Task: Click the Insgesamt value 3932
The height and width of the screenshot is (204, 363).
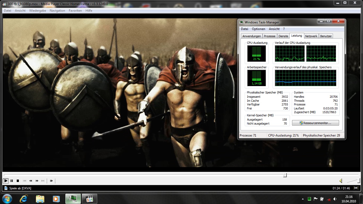Action: 285,97
